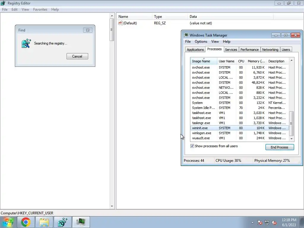The width and height of the screenshot is (304, 228).
Task: Switch to the Users tab
Action: pyautogui.click(x=286, y=50)
